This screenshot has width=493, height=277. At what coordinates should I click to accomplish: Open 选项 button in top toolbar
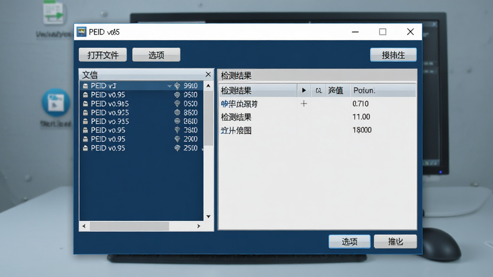click(156, 55)
